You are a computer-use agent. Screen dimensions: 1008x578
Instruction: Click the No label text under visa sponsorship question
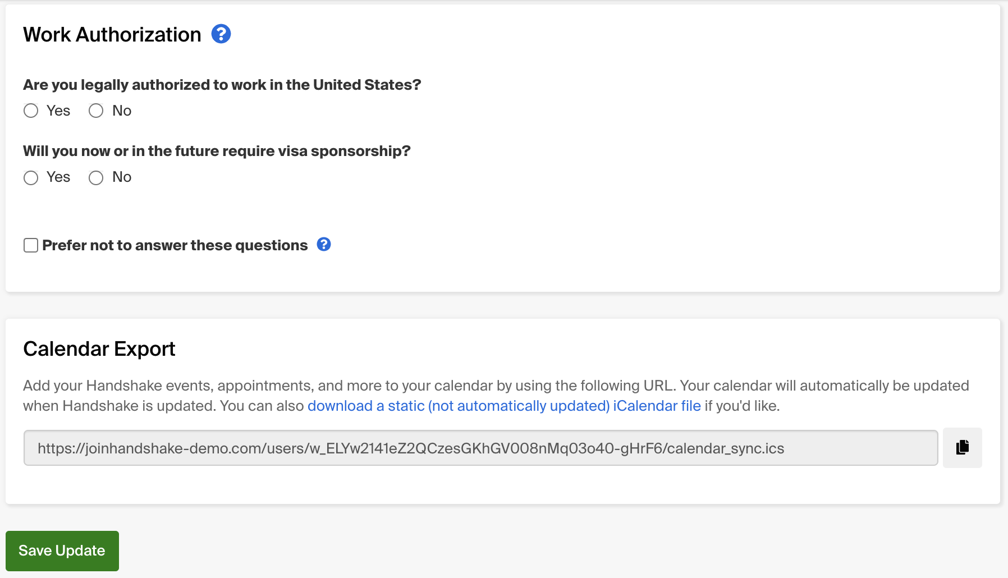[122, 177]
